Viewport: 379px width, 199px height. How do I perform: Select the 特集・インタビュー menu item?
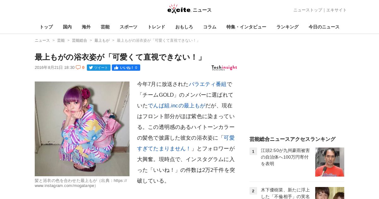tap(246, 27)
